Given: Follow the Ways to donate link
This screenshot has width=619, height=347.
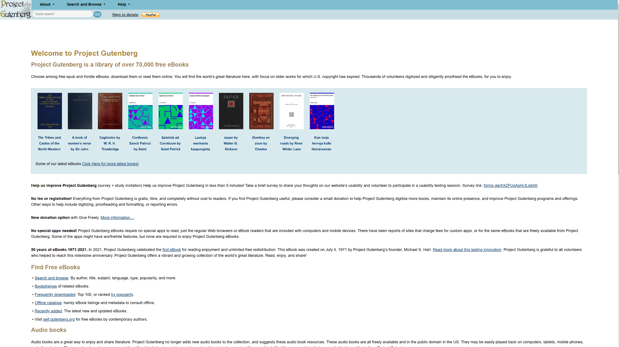Looking at the screenshot, I should click(125, 15).
